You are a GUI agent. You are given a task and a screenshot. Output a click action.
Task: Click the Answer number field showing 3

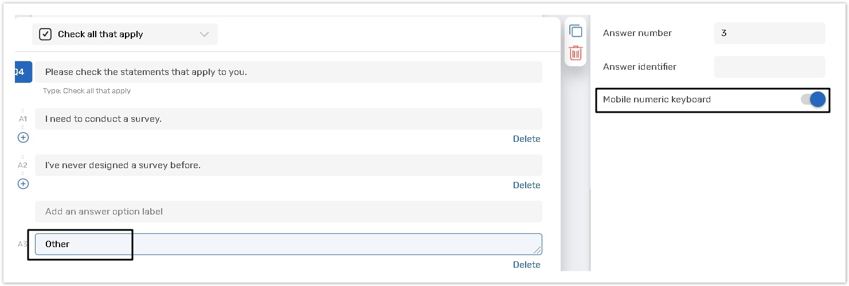pyautogui.click(x=769, y=33)
